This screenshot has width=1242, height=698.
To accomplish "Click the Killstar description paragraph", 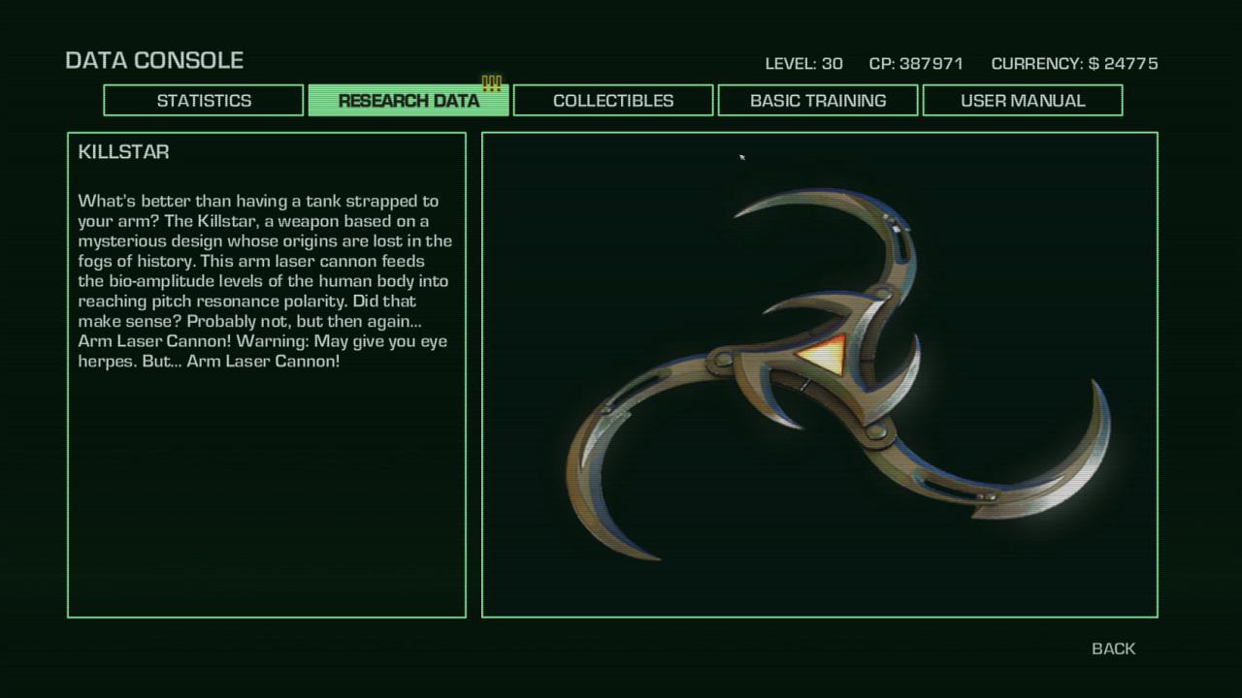I will 265,281.
